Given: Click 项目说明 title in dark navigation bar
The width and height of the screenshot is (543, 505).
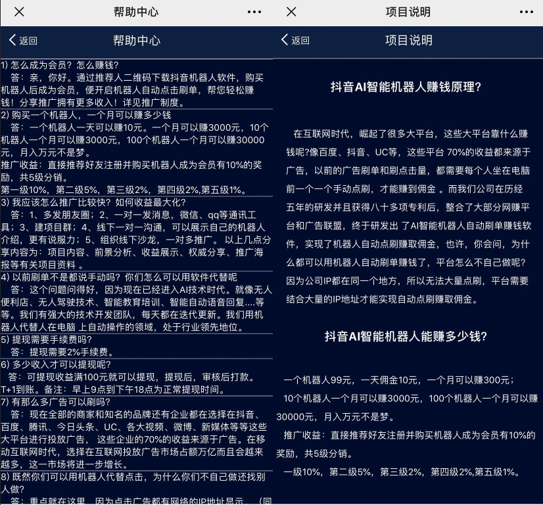Looking at the screenshot, I should [409, 41].
